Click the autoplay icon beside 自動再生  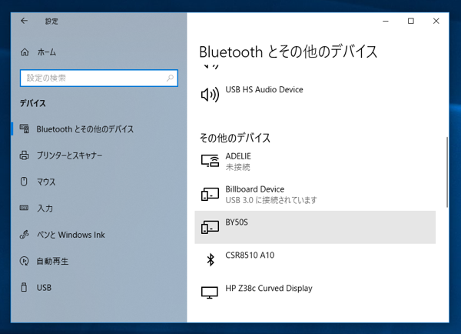pos(24,261)
